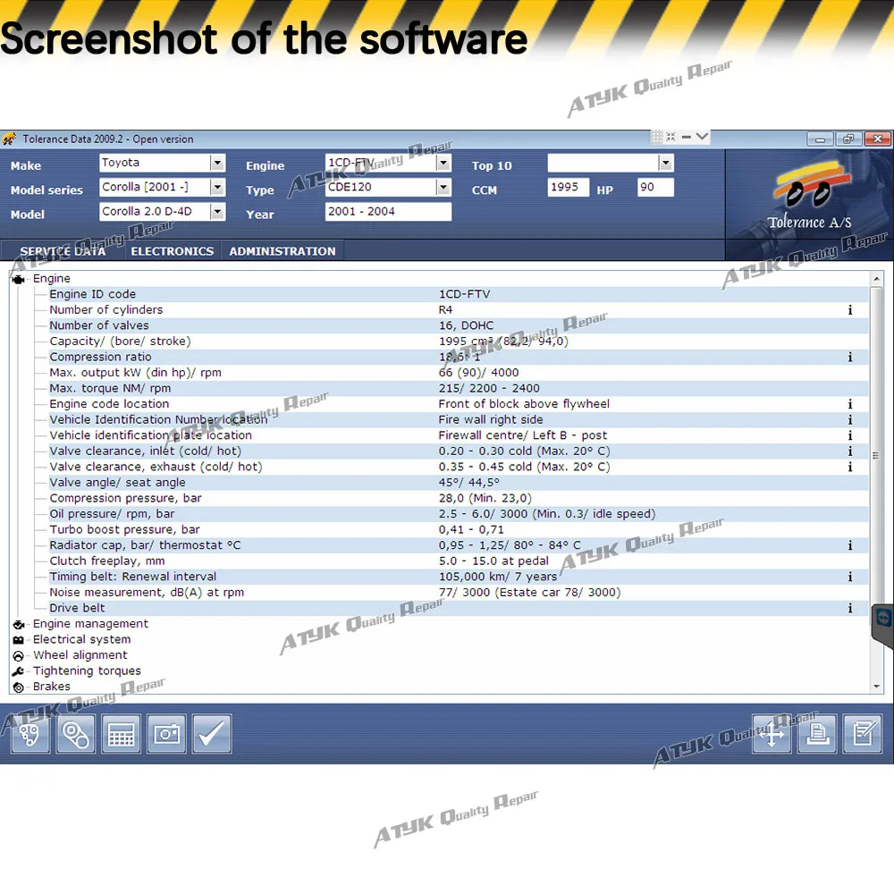Select the Turbo boost pressure, bar row

(x=459, y=529)
